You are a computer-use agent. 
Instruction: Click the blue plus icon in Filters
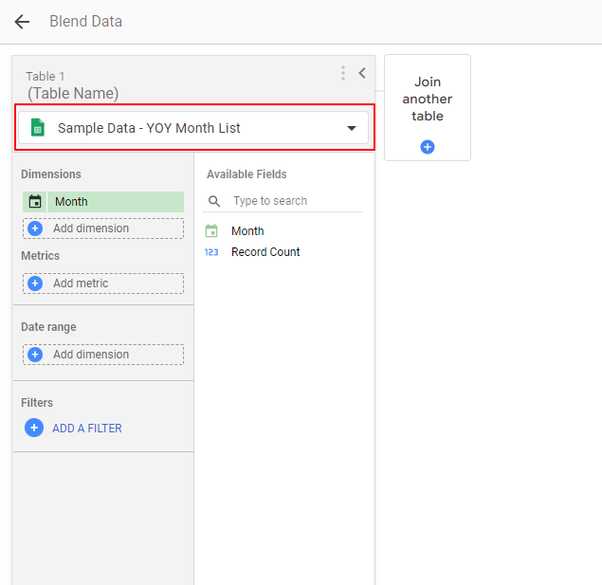coord(34,428)
